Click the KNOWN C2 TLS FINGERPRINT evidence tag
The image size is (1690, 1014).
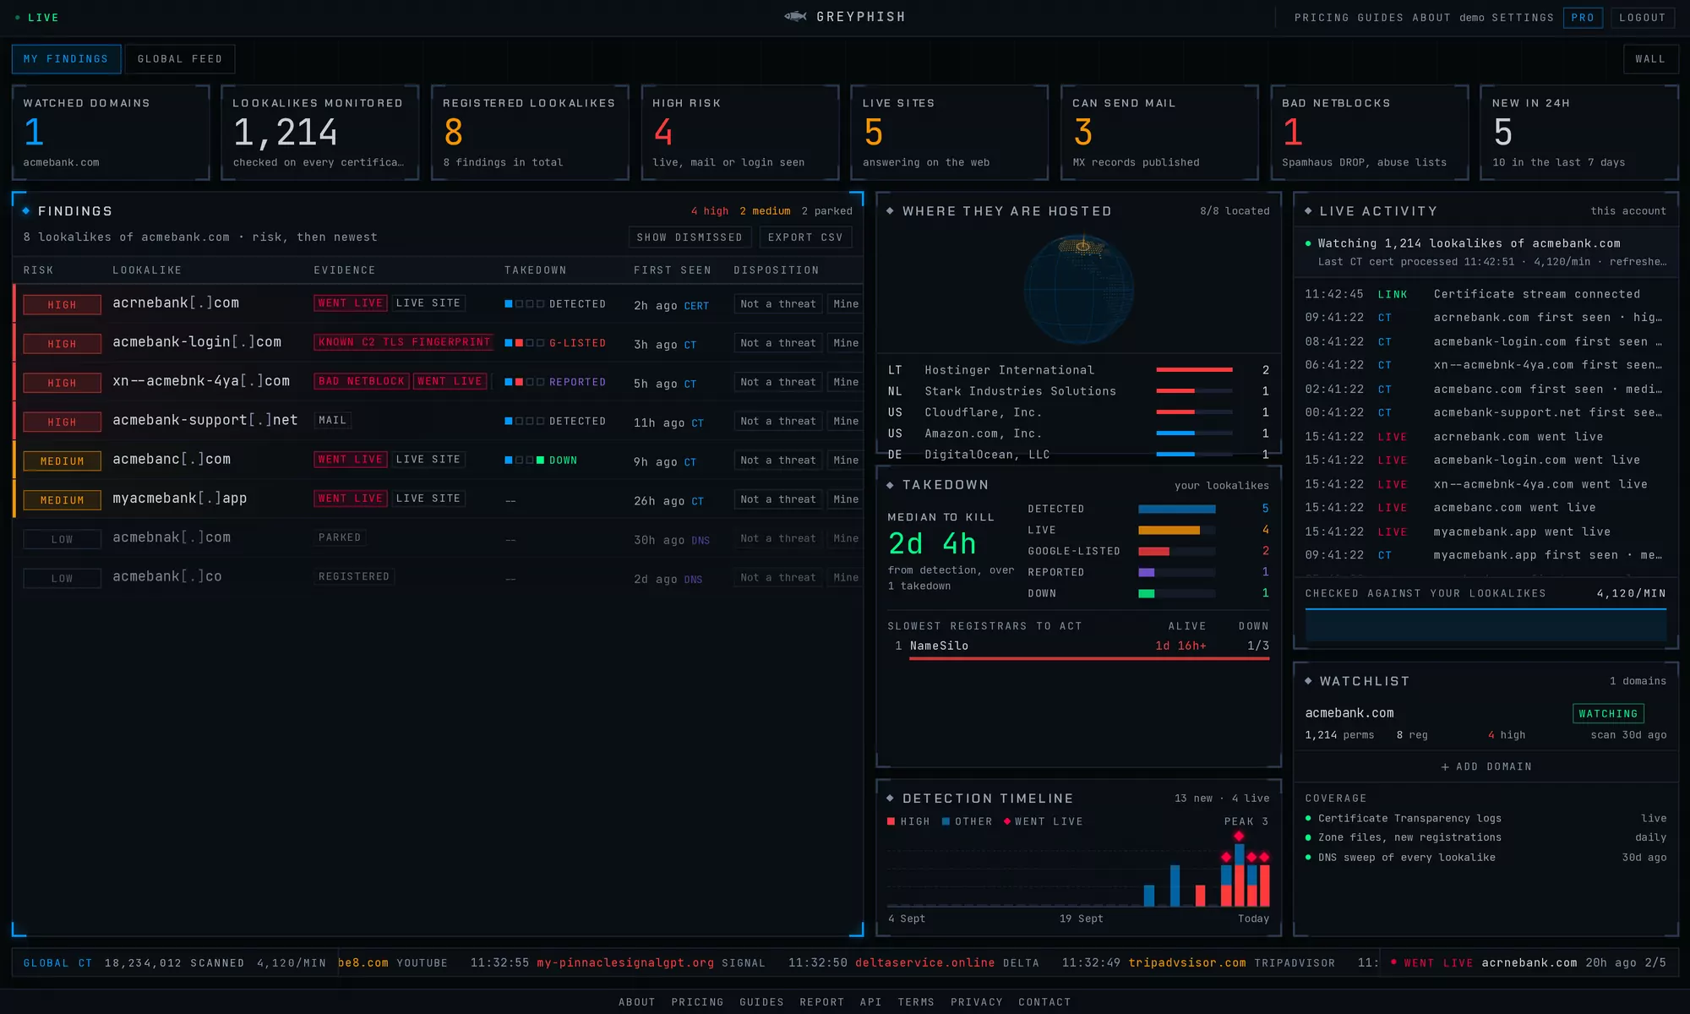404,342
